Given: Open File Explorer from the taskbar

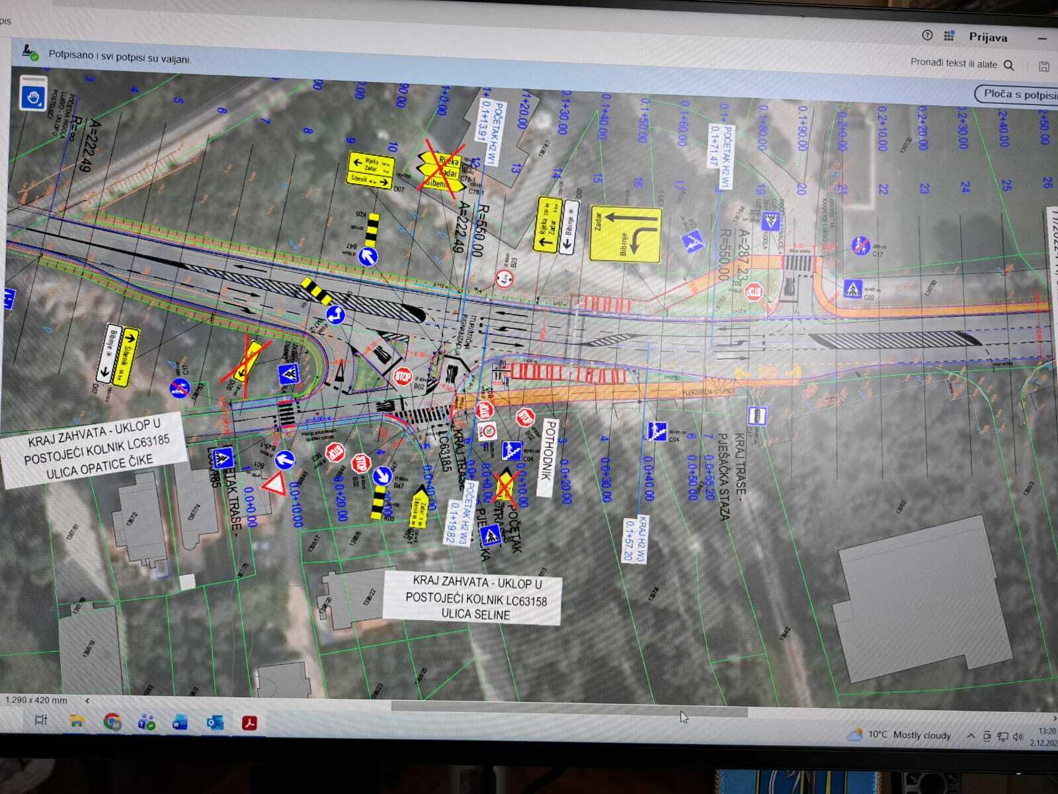Looking at the screenshot, I should click(77, 721).
